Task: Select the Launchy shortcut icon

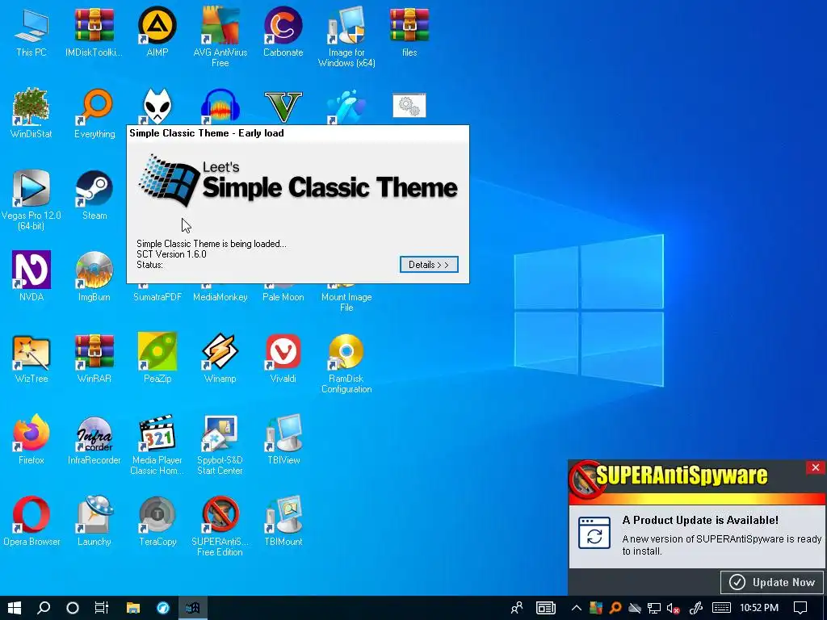Action: click(x=94, y=514)
